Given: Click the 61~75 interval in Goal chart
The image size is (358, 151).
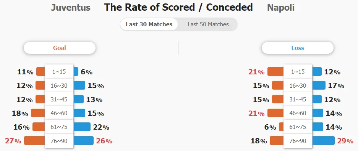Looking at the screenshot, I should (59, 127).
